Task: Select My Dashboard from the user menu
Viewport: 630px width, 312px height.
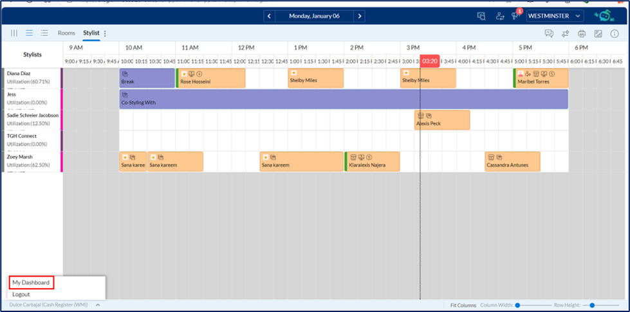Action: 31,282
